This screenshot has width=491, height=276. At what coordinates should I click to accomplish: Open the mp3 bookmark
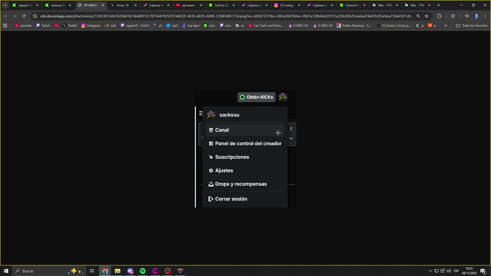[172, 26]
